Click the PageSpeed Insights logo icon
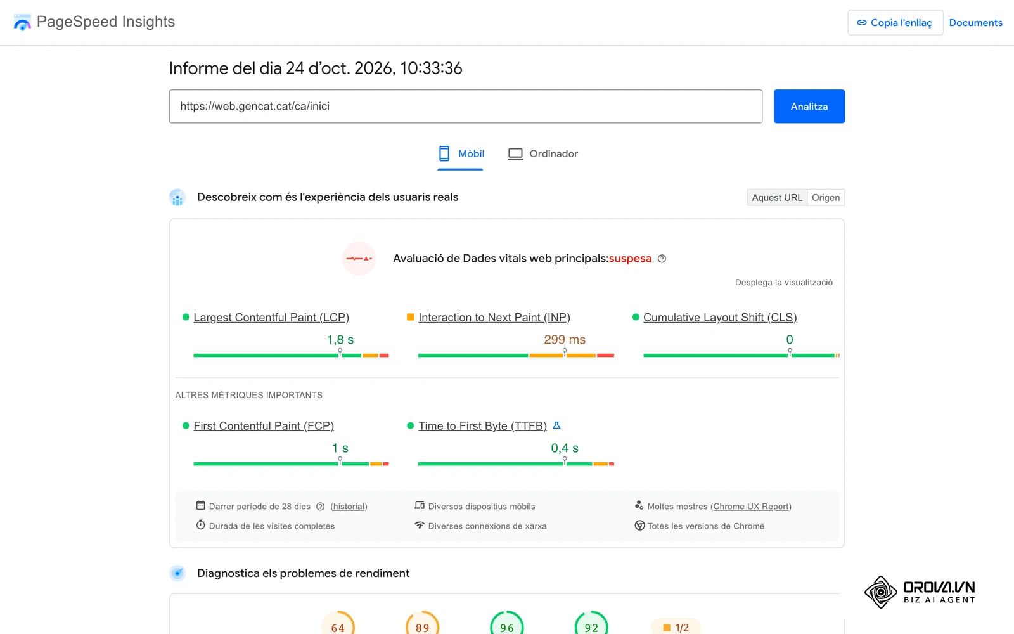Screen dimensions: 1014x634 (22, 22)
